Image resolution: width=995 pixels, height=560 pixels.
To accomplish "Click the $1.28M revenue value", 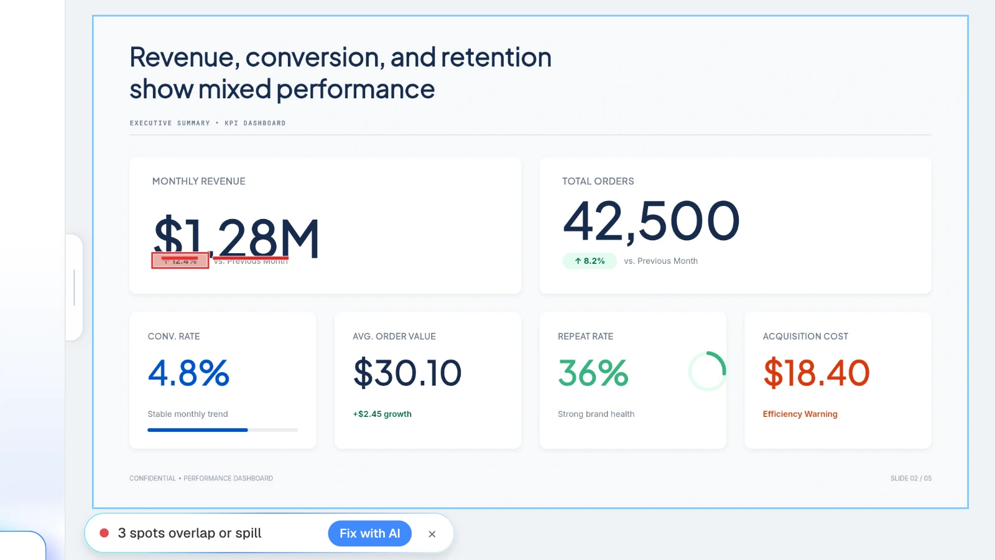I will [236, 237].
